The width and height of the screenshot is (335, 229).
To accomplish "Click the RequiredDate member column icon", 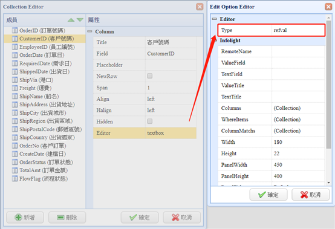I will click(15, 63).
